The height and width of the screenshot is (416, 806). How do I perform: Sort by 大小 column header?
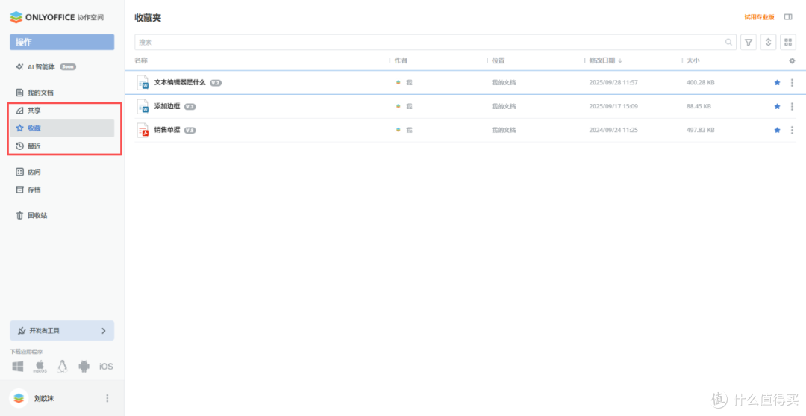coord(693,60)
